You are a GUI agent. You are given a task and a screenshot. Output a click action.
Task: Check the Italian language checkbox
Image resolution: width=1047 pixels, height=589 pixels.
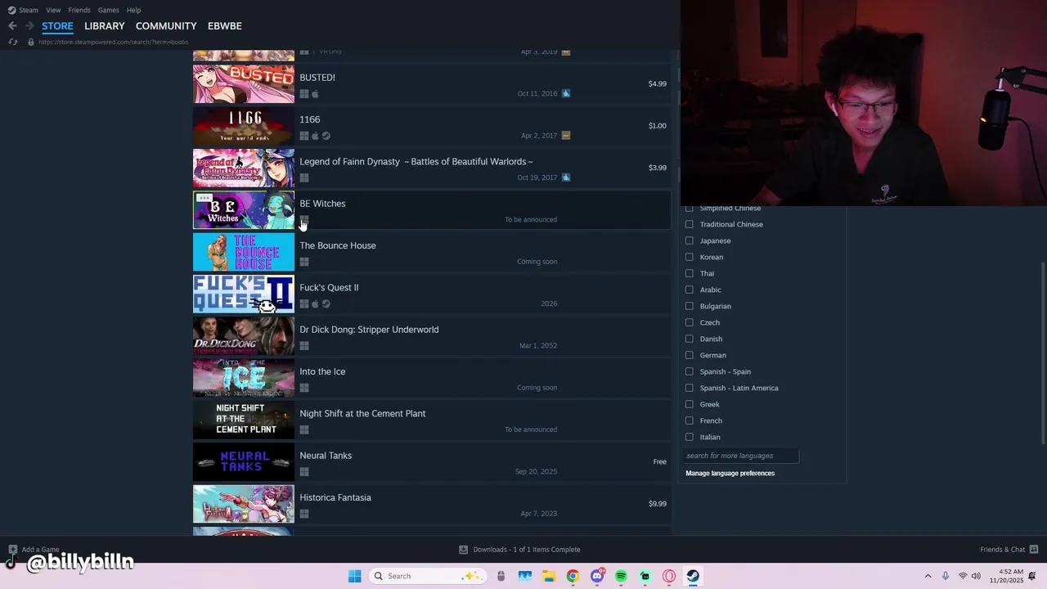(689, 437)
